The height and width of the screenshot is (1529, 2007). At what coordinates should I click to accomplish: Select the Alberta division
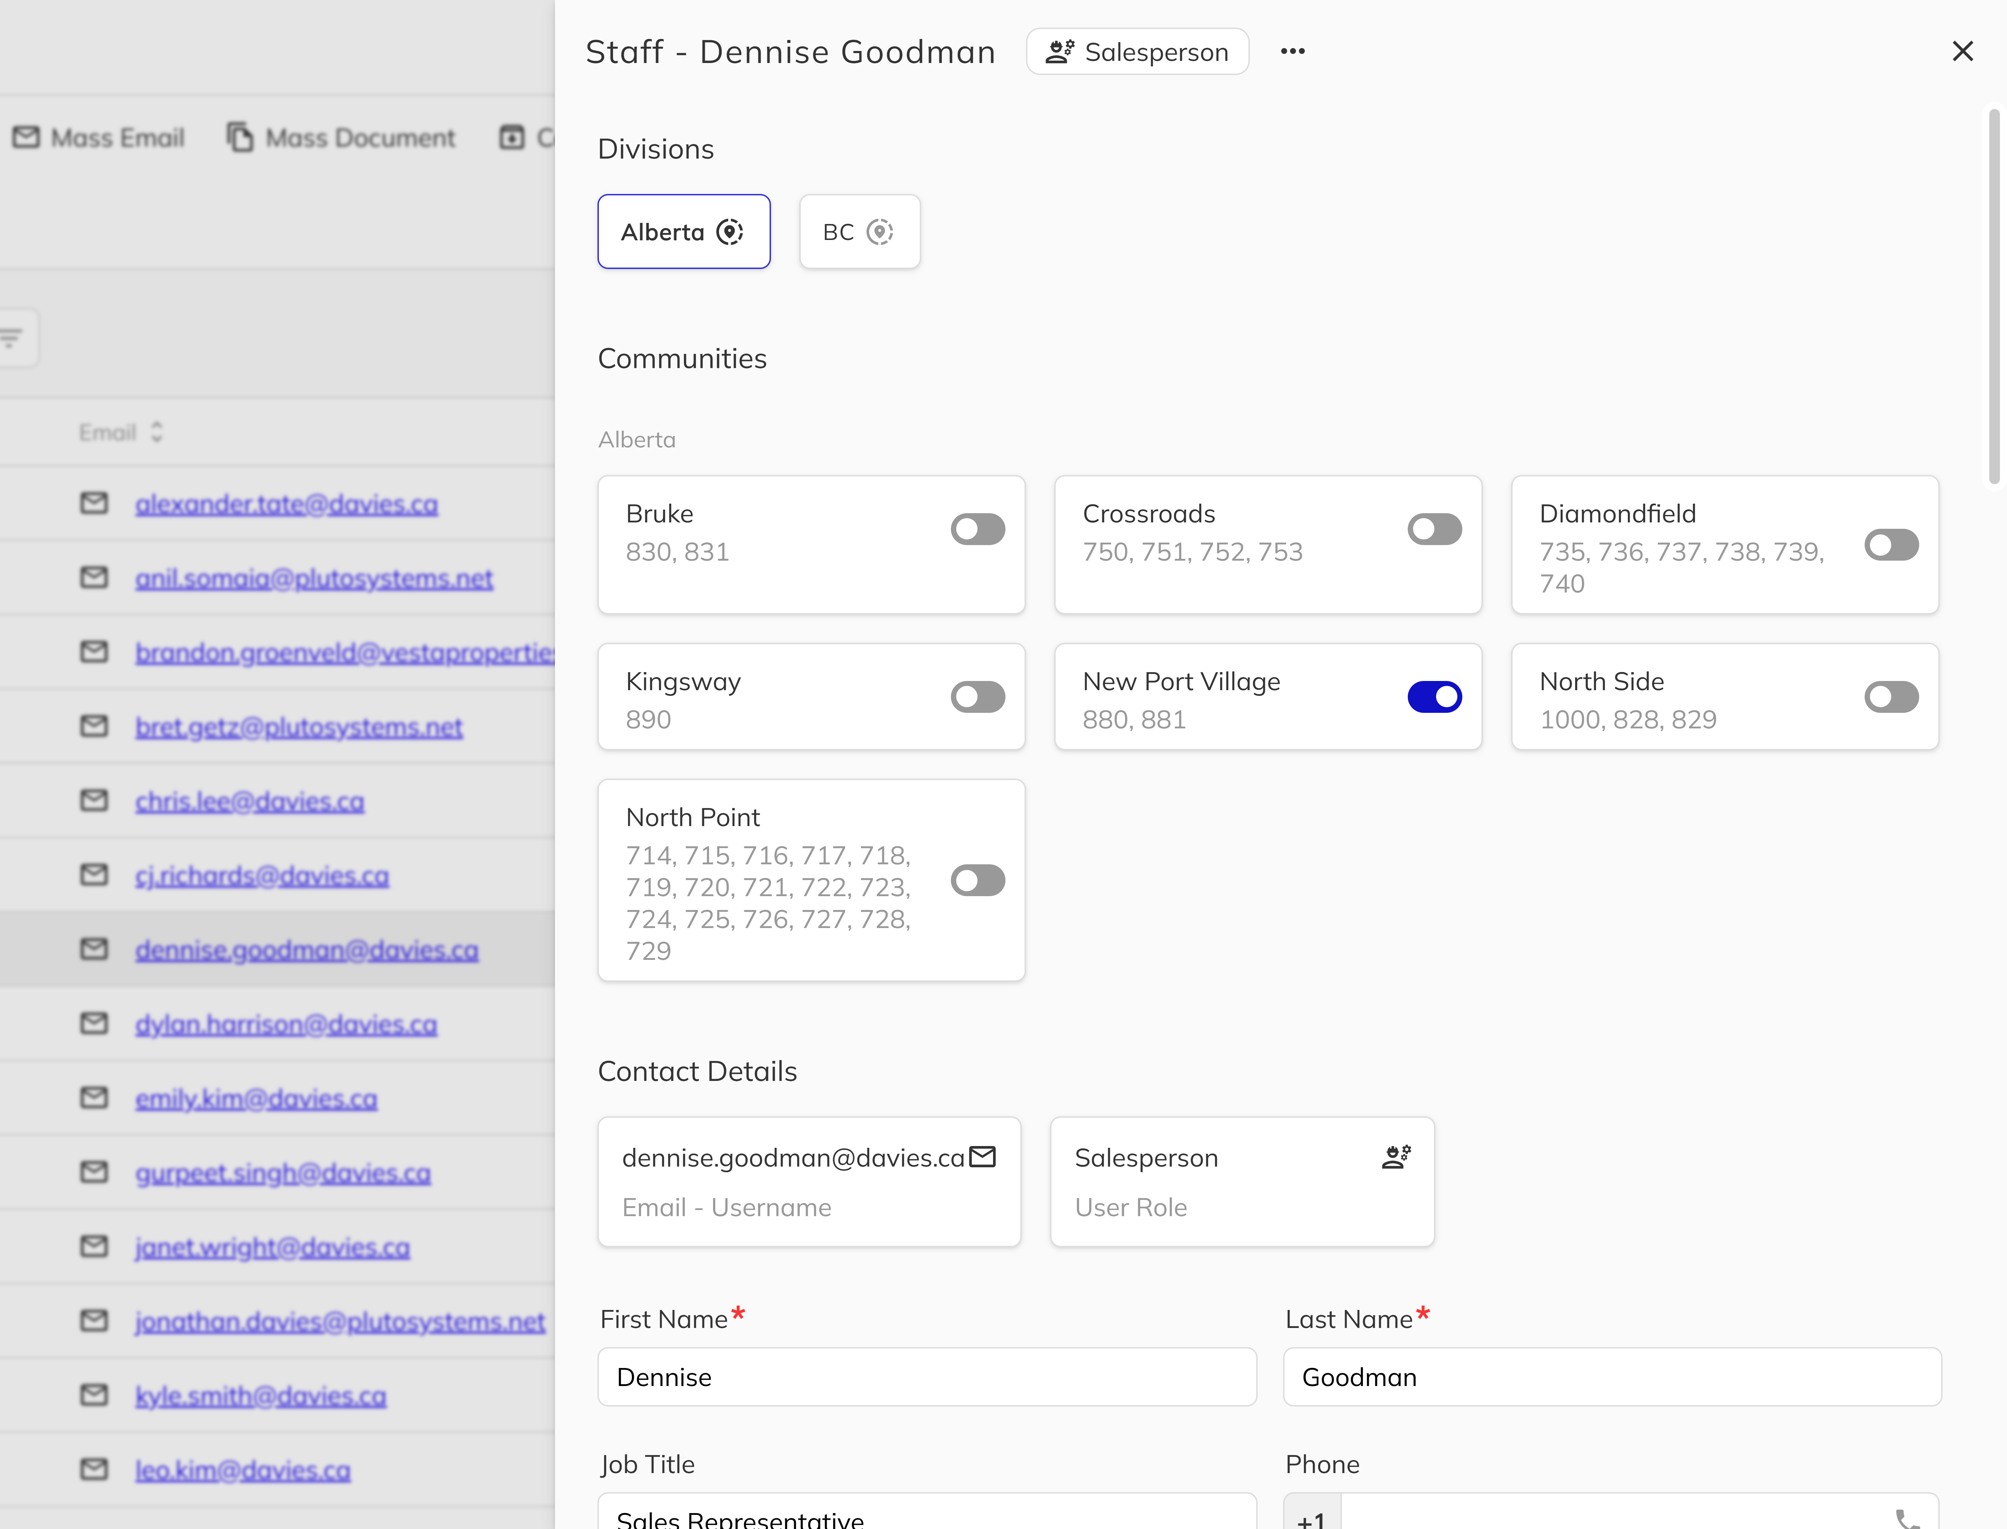[684, 231]
